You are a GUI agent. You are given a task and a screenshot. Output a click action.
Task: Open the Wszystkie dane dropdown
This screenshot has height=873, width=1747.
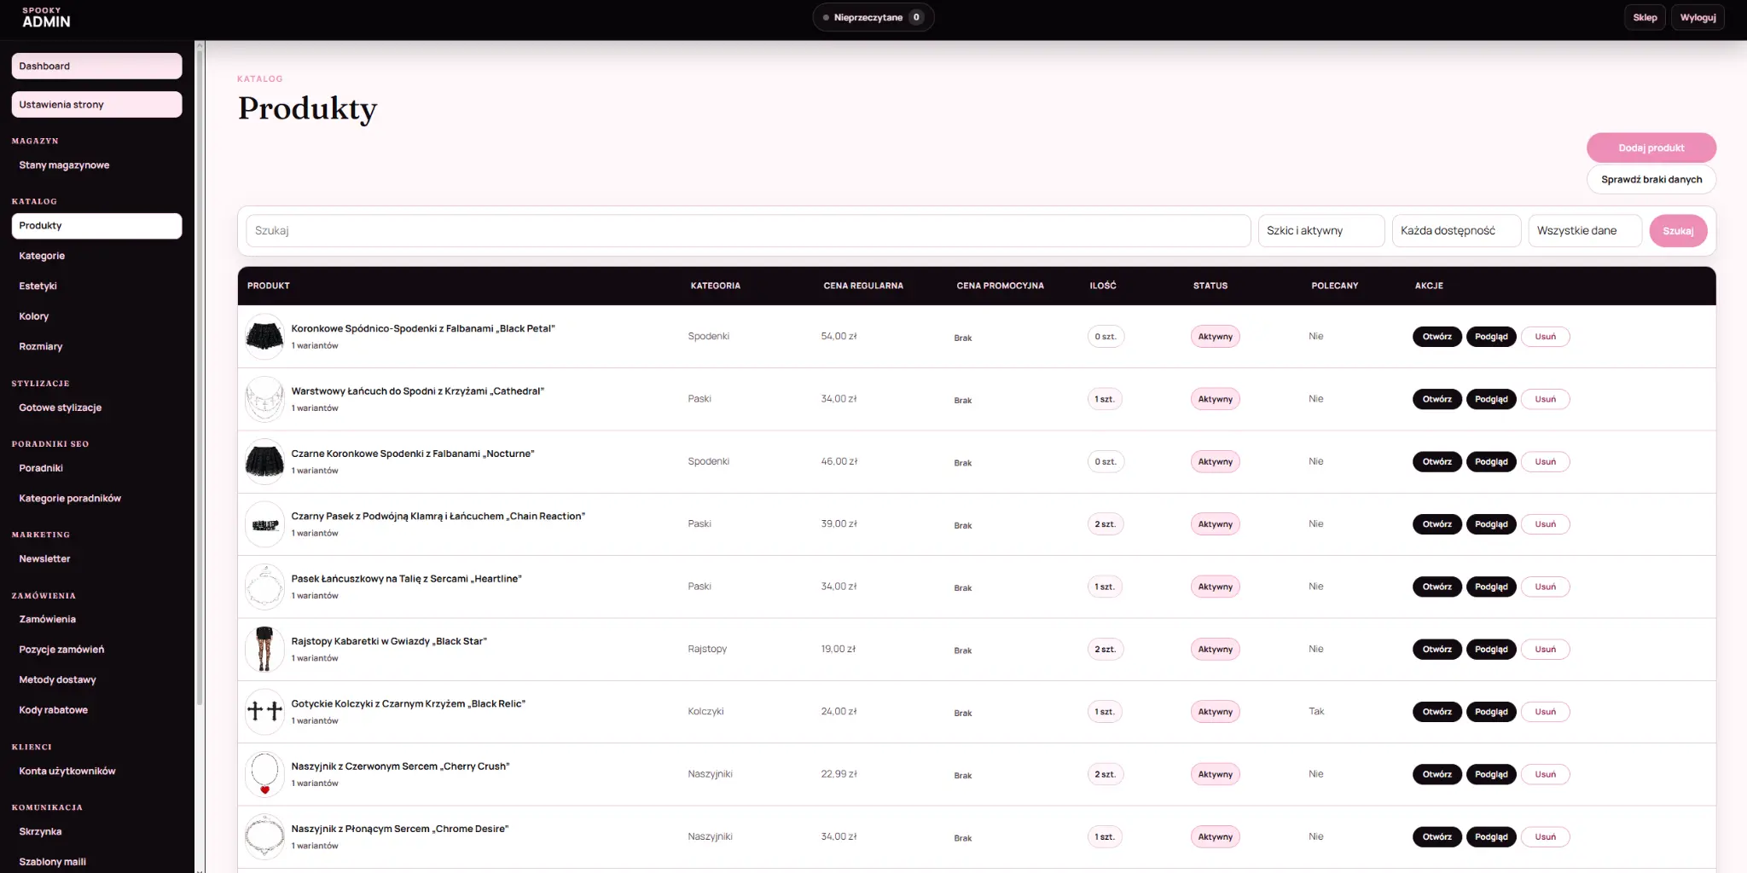(1585, 231)
